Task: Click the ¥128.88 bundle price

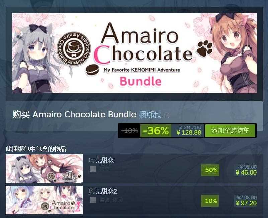Action: pyautogui.click(x=189, y=133)
